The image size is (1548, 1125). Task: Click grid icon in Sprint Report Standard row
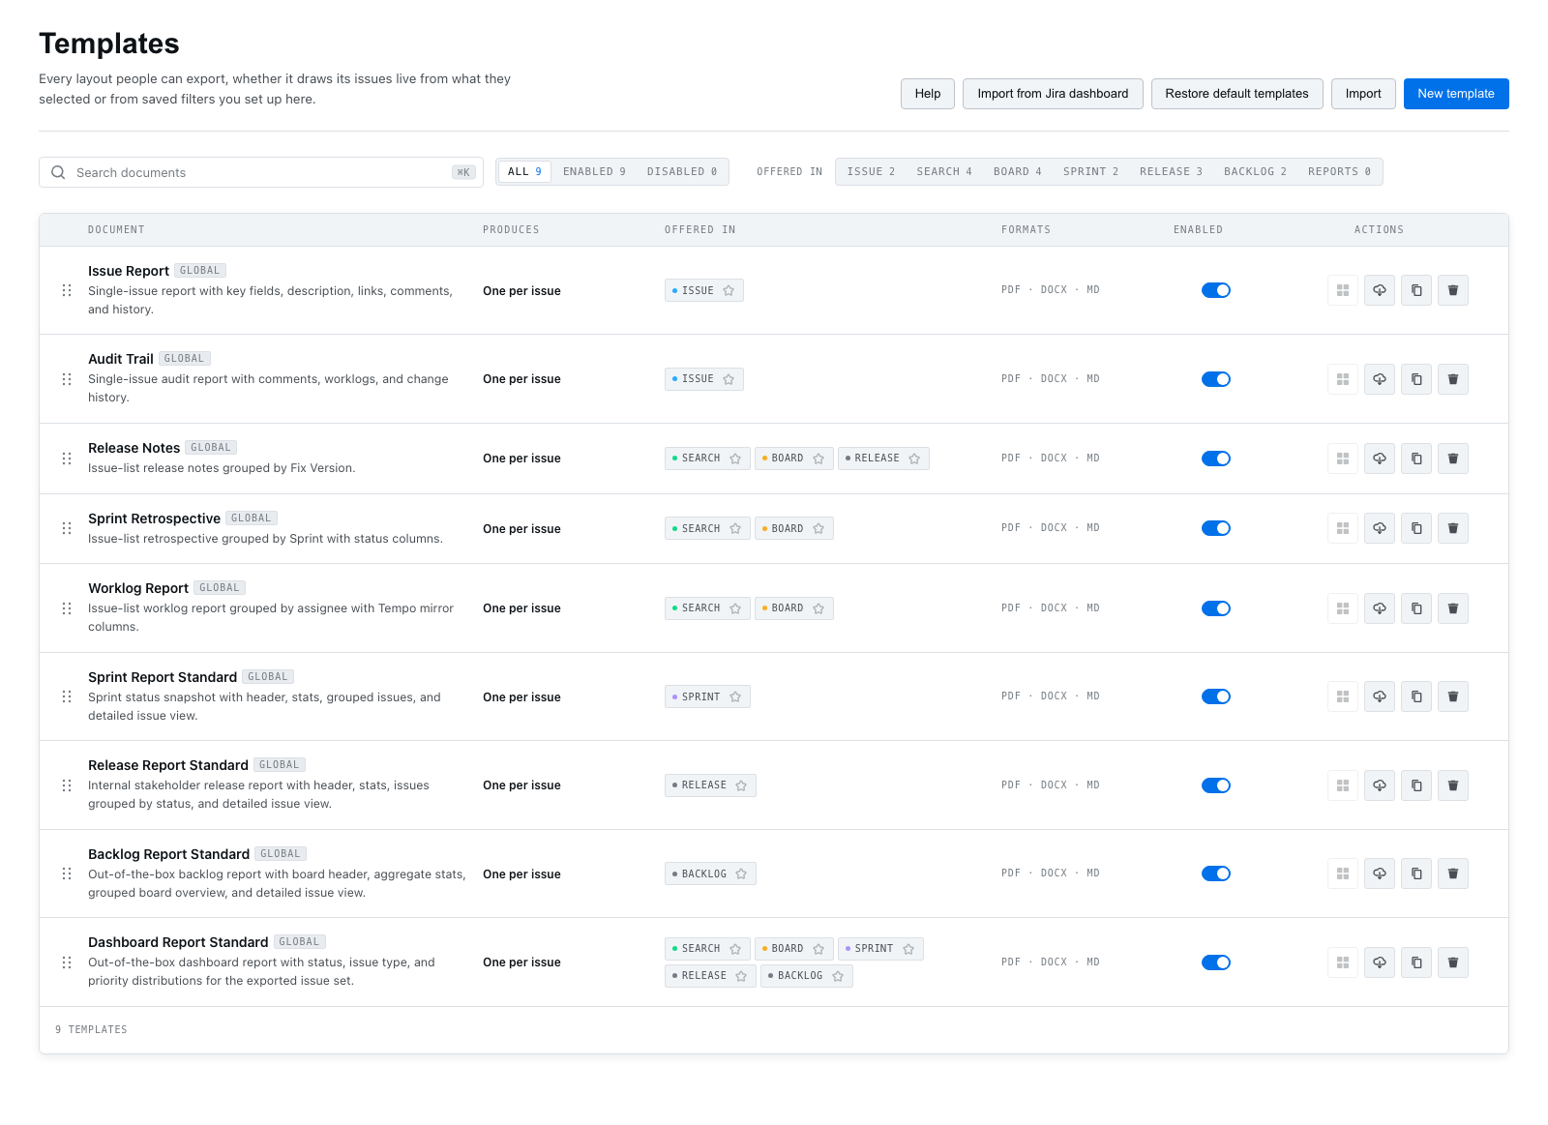coord(1342,696)
